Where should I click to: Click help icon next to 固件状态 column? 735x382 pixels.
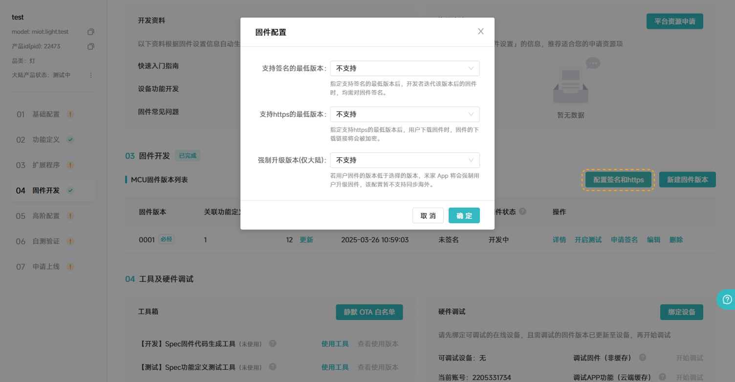coord(522,212)
